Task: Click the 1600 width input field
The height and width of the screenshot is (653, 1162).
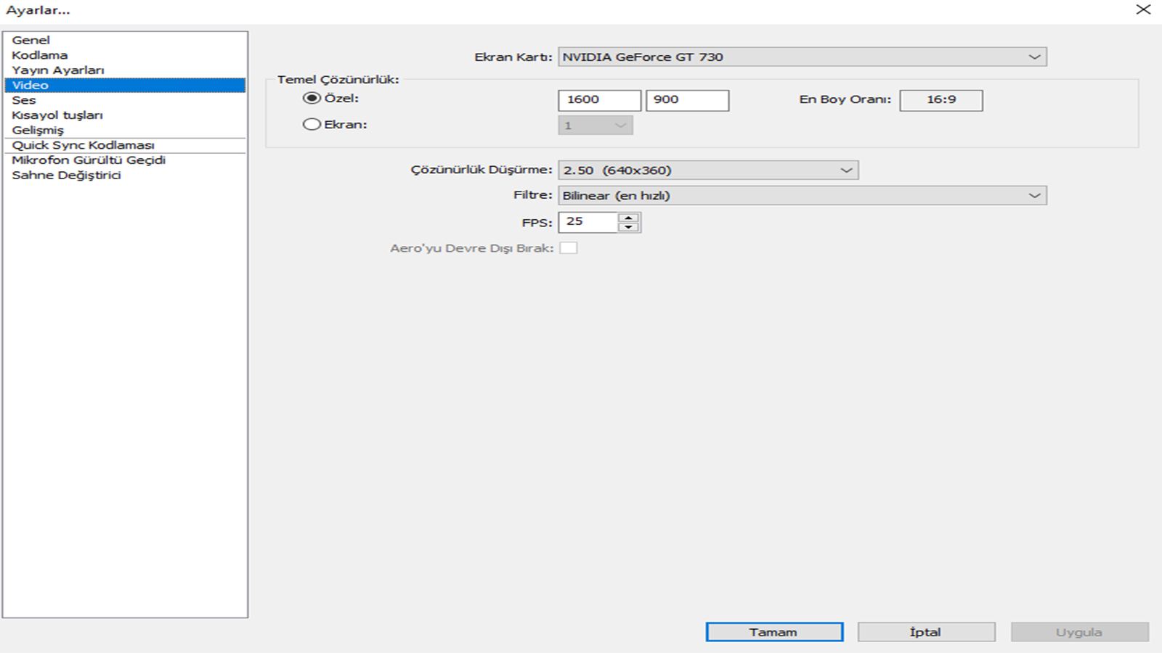Action: coord(600,100)
